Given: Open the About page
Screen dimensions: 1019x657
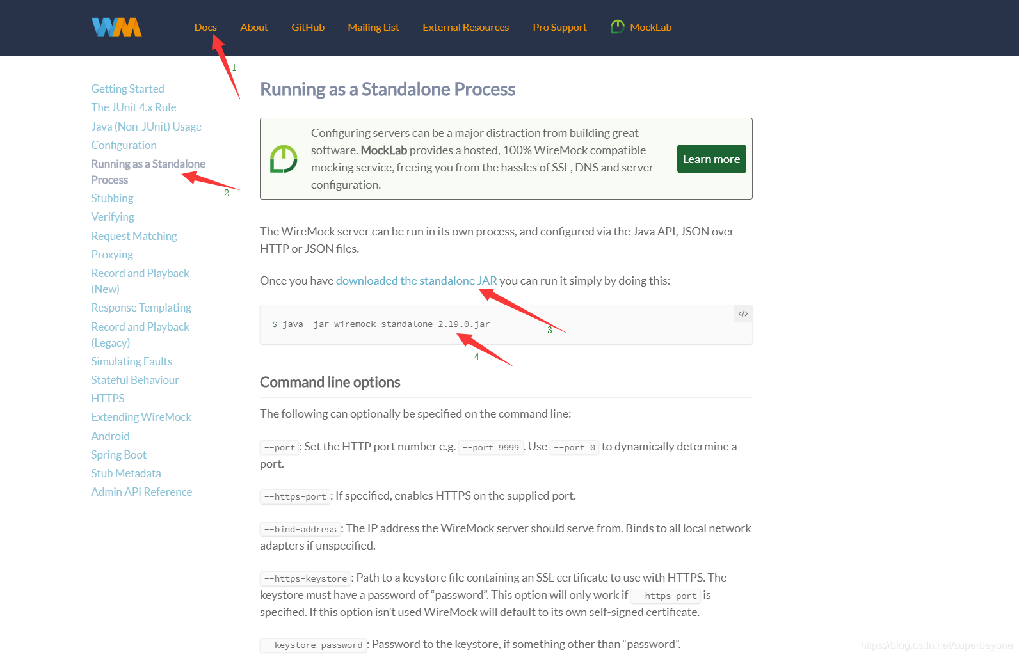Looking at the screenshot, I should 254,27.
